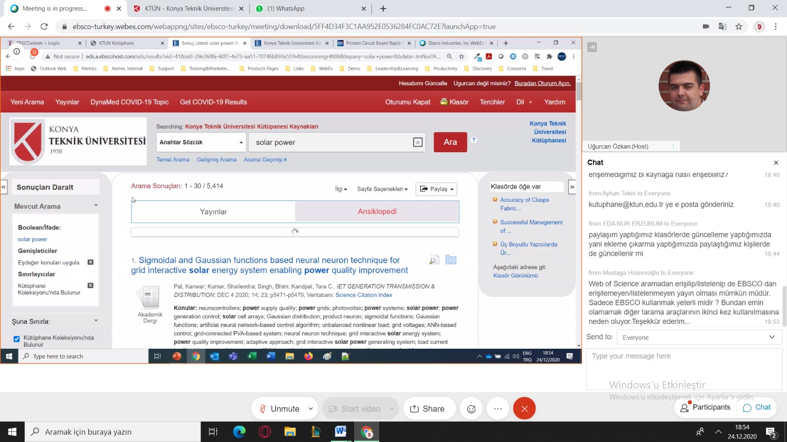
Task: Open the more options ellipsis button
Action: pos(498,409)
